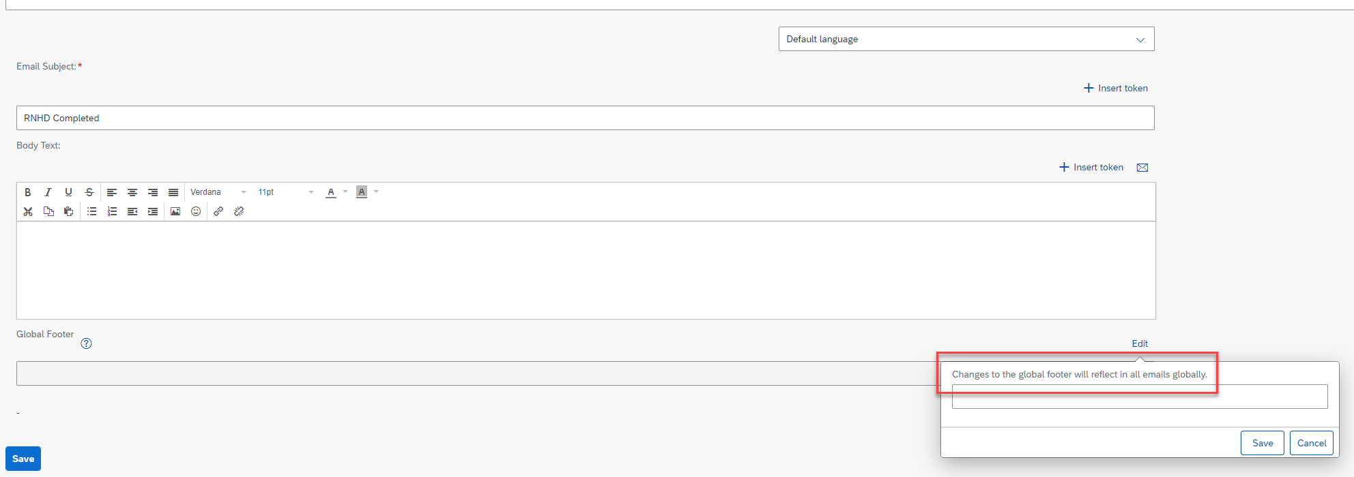Insert an image into body text

point(175,211)
